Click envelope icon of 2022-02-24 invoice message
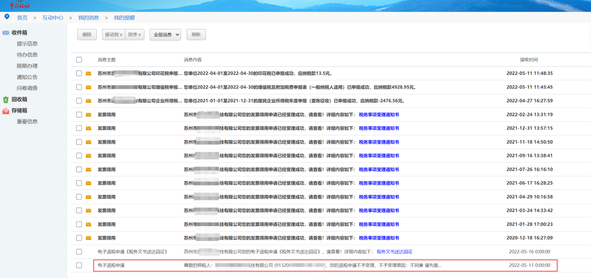591x278 pixels. tap(88, 115)
